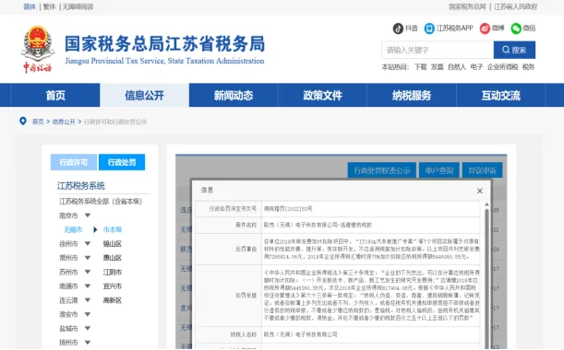Open the 纳税服务 navigation tab
The image size is (564, 350).
[412, 95]
